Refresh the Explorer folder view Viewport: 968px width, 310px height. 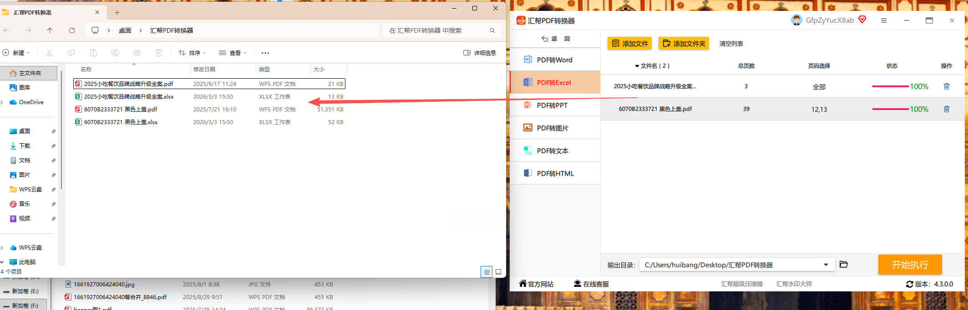[x=72, y=30]
